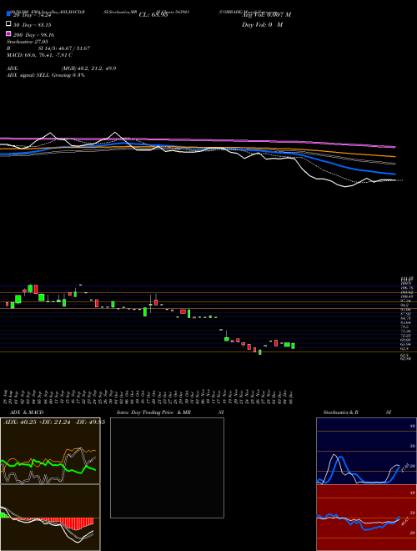
Task: Open the ADX indicator mini chart
Action: point(50,451)
